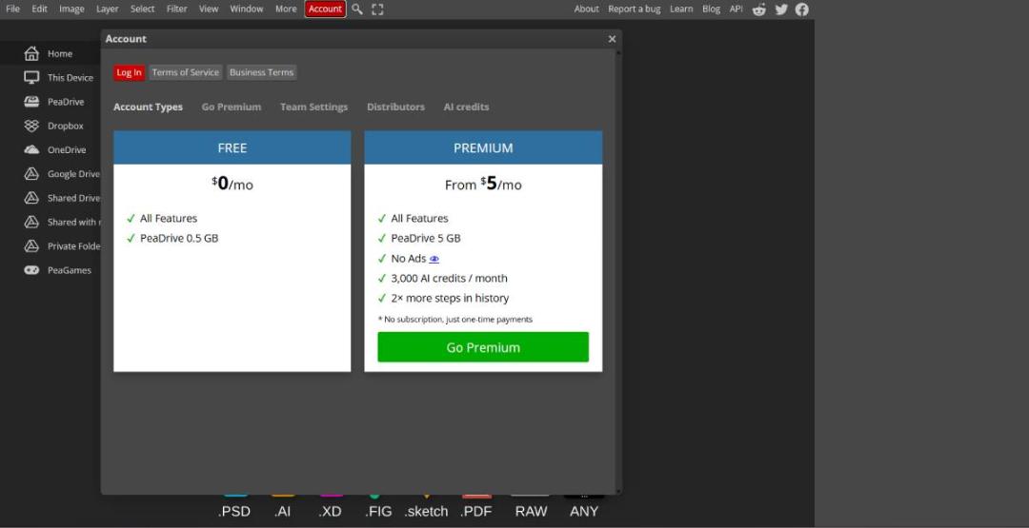This screenshot has width=1029, height=528.
Task: Switch to the Go Premium tab
Action: pyautogui.click(x=231, y=107)
